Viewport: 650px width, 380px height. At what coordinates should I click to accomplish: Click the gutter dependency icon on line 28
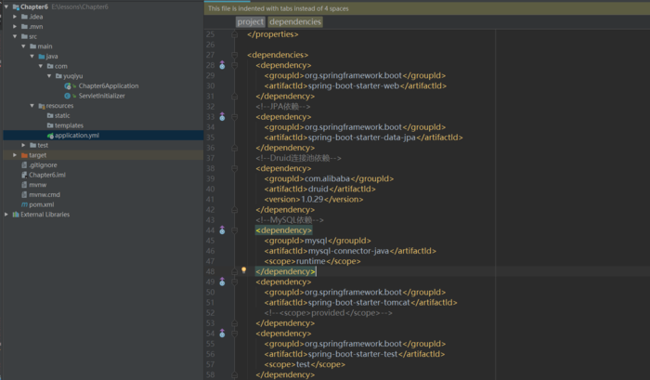click(x=222, y=66)
